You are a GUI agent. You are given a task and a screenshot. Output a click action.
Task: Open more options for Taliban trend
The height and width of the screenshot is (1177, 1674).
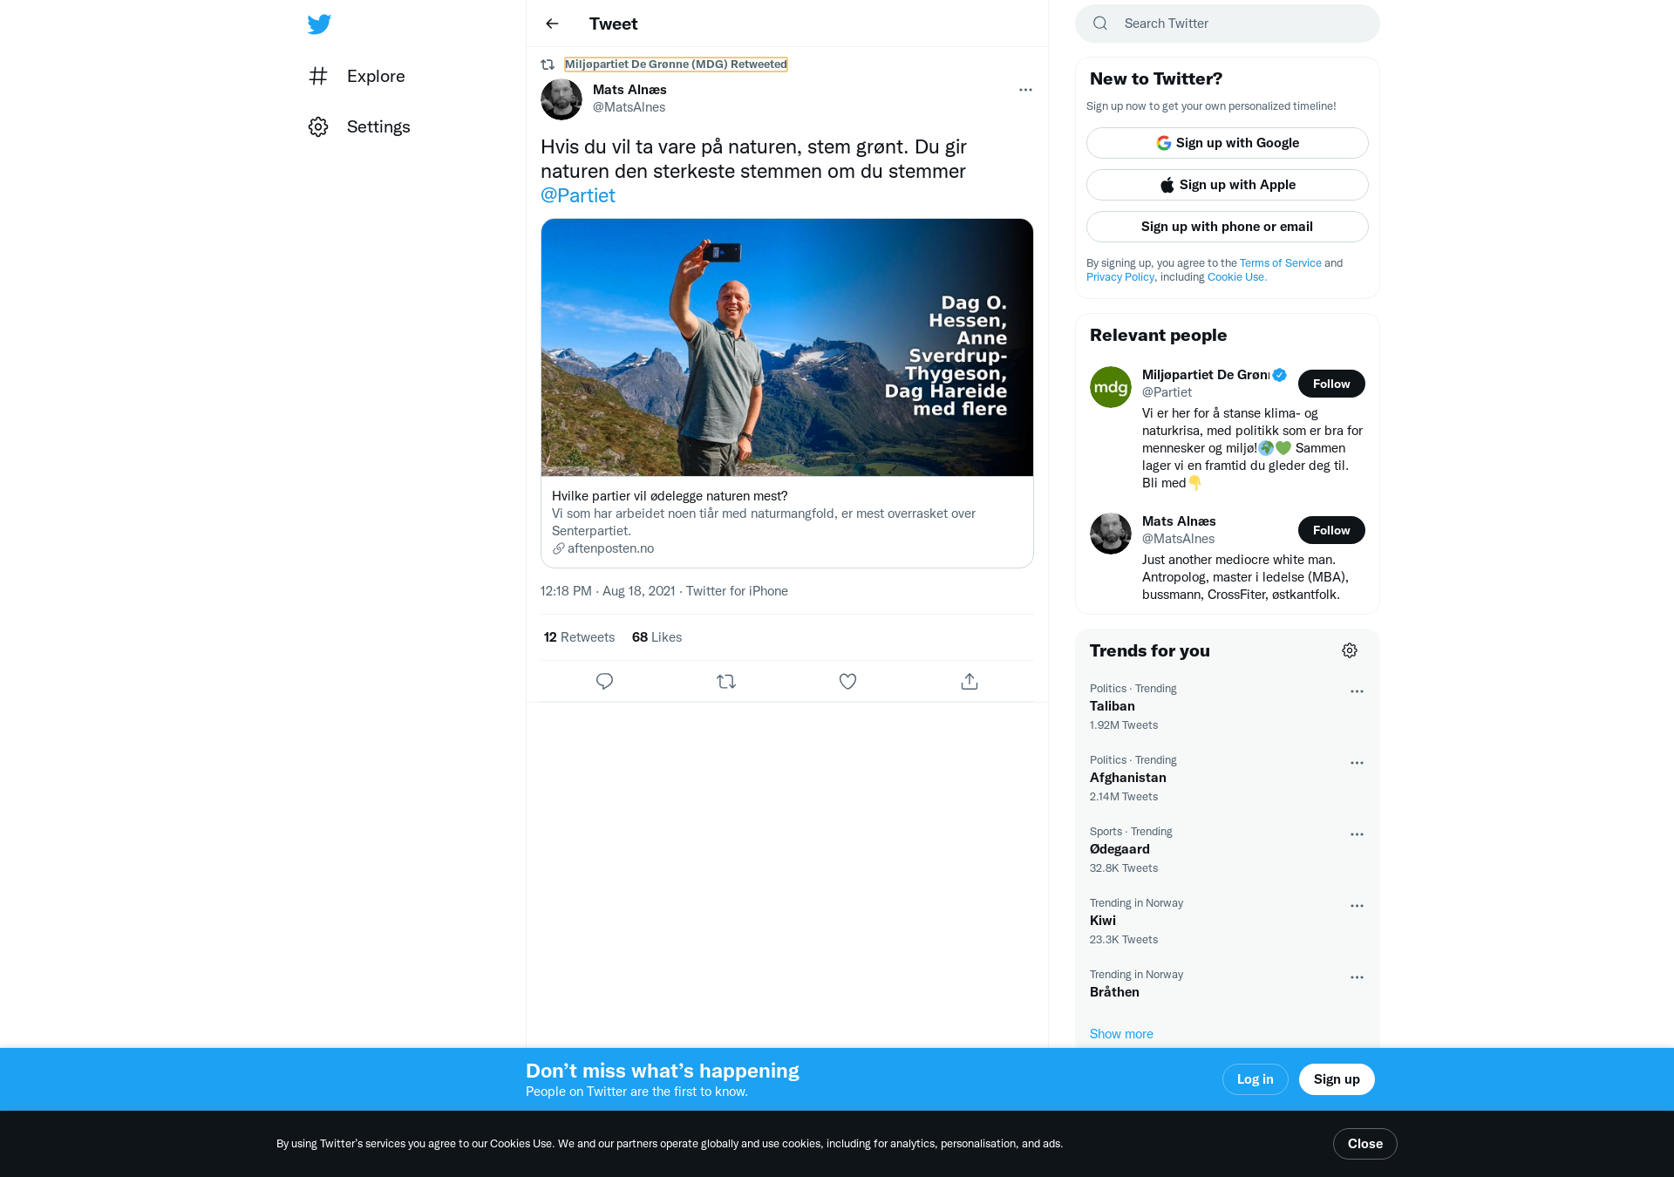pos(1357,691)
